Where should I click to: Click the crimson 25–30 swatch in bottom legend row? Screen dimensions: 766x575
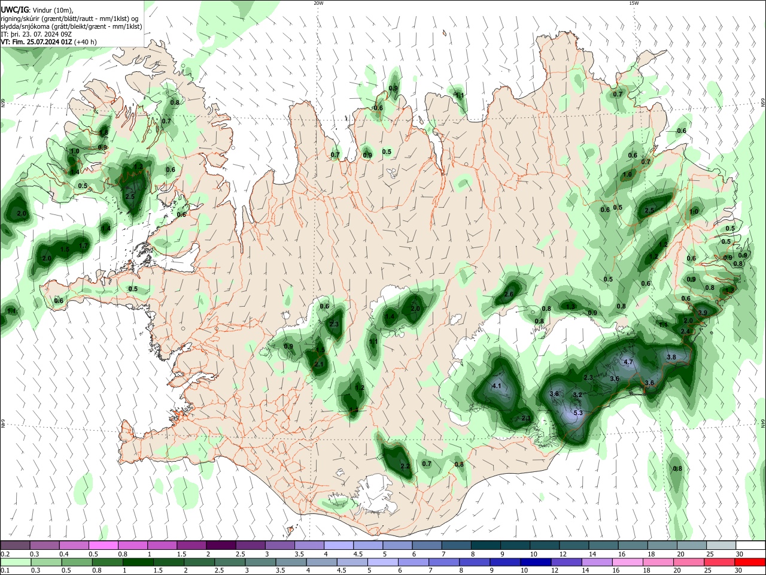click(719, 562)
